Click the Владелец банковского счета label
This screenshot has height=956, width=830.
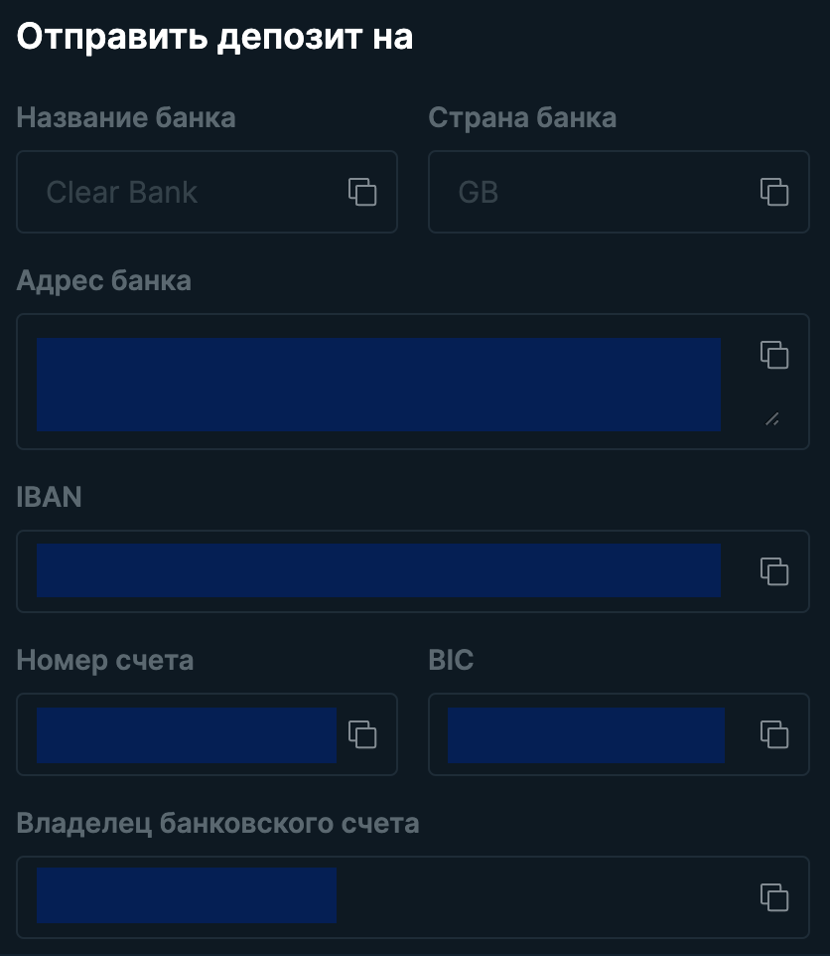218,823
